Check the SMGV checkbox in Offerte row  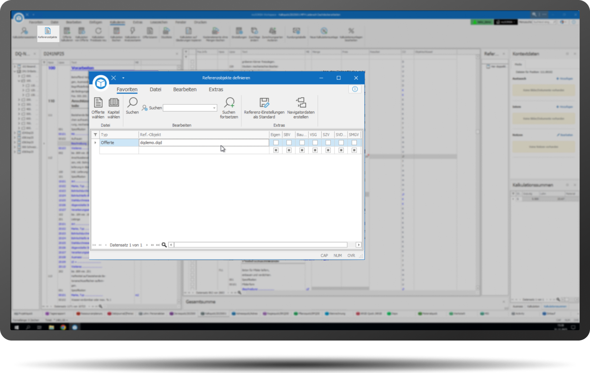354,143
